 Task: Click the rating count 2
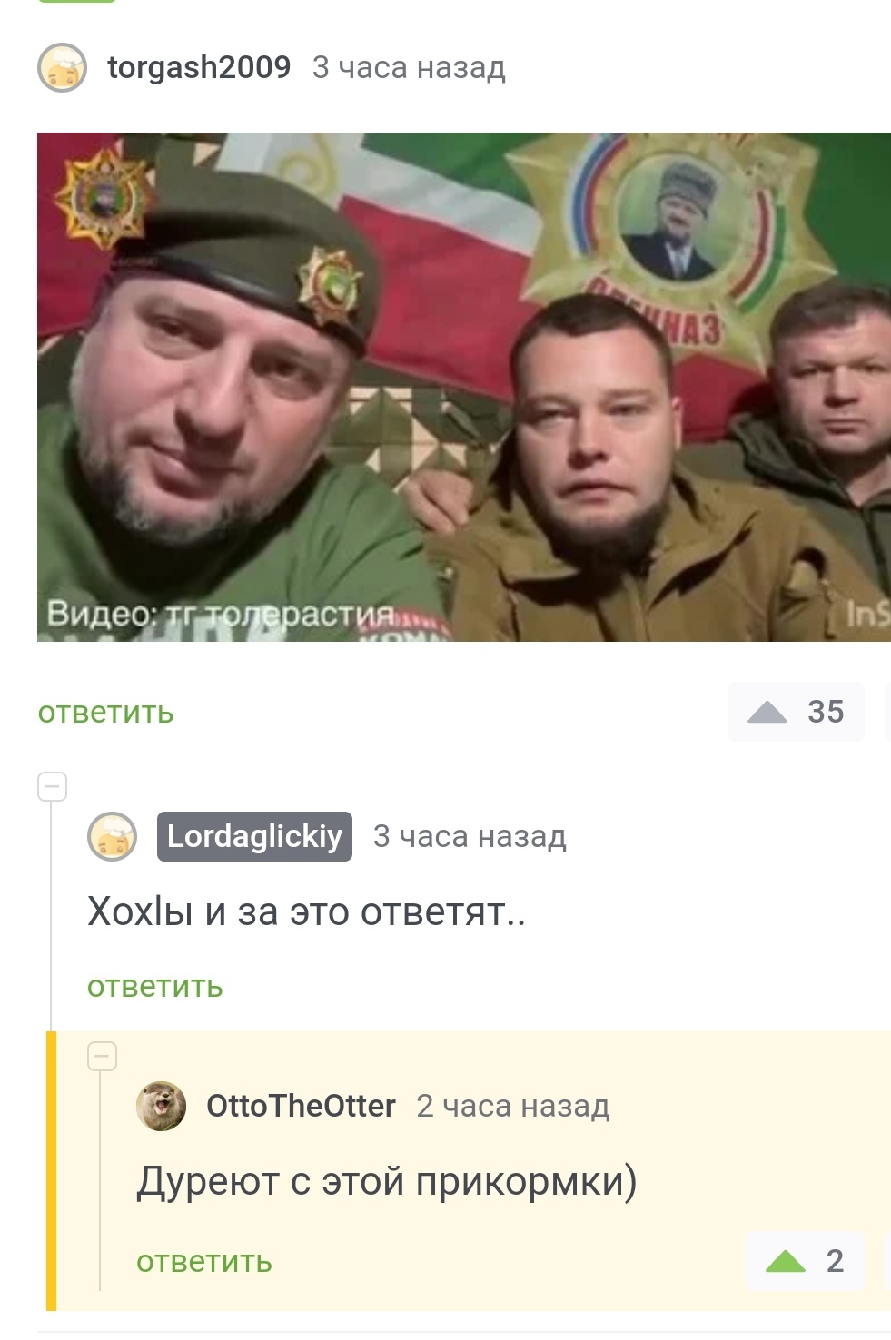[835, 1260]
